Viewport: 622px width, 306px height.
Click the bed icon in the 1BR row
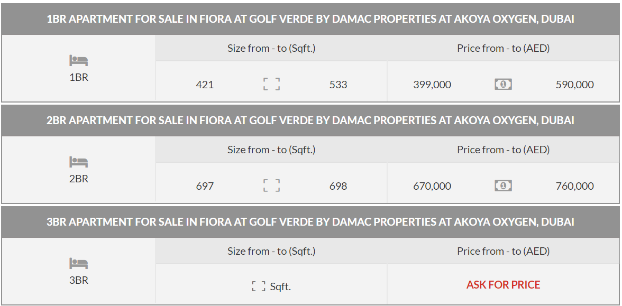78,61
